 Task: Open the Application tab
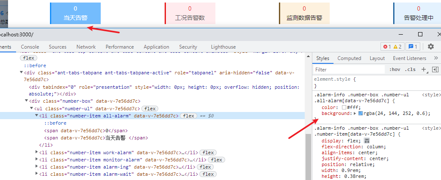click(156, 47)
